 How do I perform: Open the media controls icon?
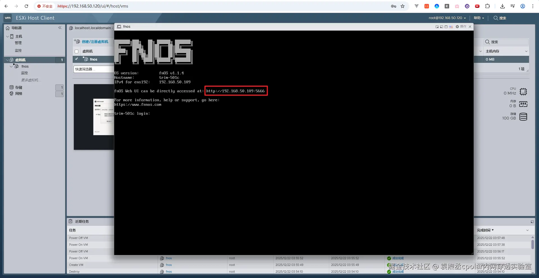click(513, 6)
